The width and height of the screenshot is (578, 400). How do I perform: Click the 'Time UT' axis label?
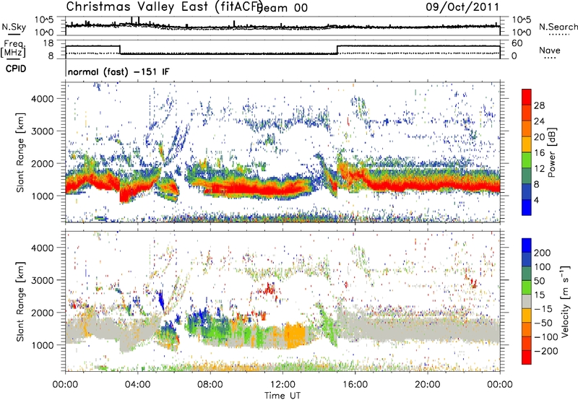(x=282, y=396)
